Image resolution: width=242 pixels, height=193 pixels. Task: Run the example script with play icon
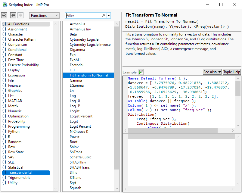coord(141,72)
